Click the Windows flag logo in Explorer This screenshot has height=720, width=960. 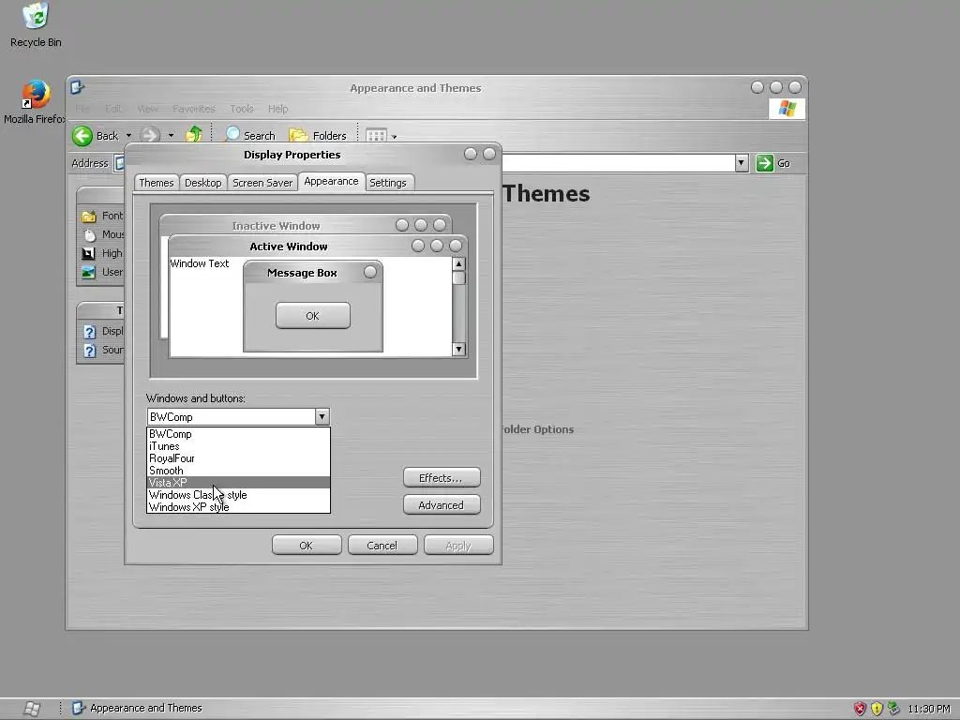787,109
